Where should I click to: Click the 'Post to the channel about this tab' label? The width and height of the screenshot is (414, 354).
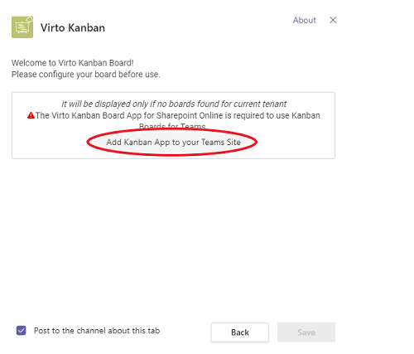pos(97,331)
